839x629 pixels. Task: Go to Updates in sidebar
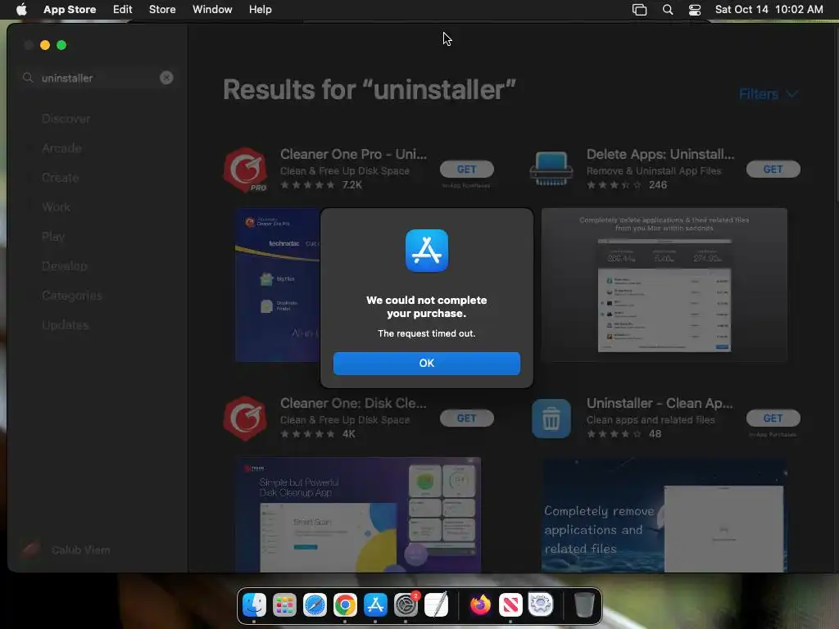66,324
